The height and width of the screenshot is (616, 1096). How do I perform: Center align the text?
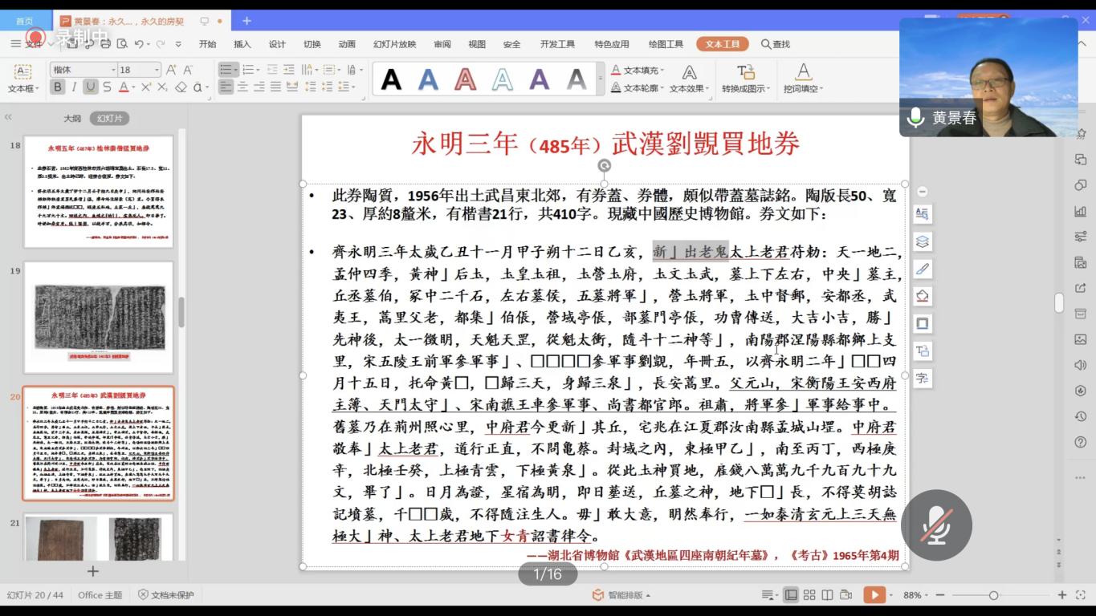(242, 87)
